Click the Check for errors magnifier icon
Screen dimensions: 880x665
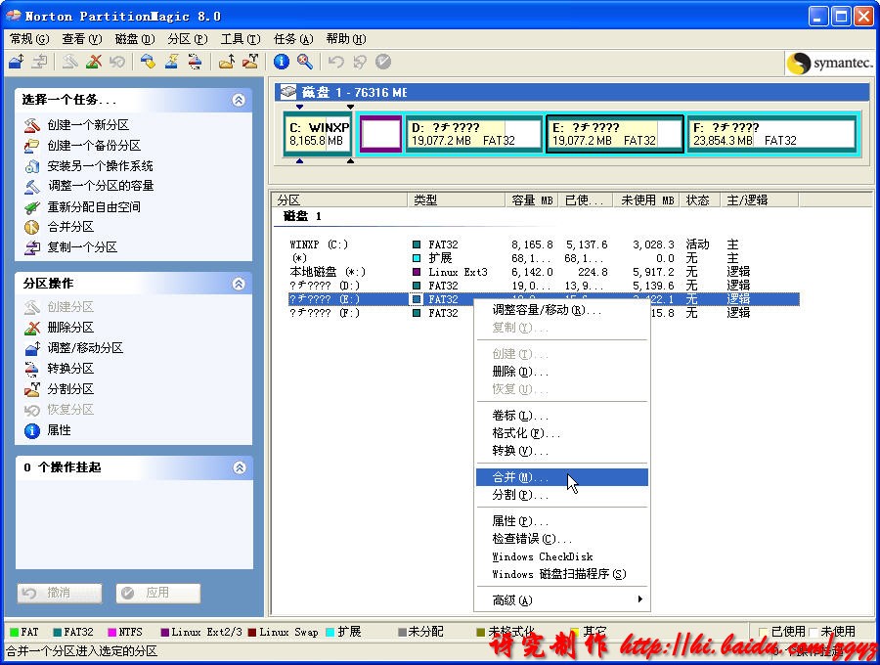pyautogui.click(x=305, y=62)
